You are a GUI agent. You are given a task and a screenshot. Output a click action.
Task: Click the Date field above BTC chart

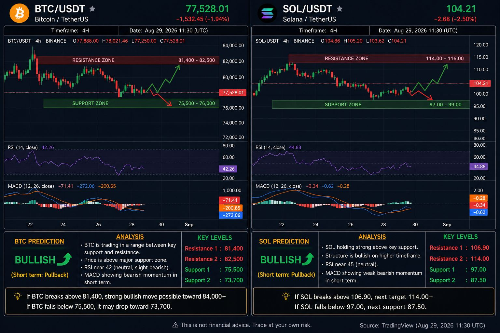tap(183, 31)
